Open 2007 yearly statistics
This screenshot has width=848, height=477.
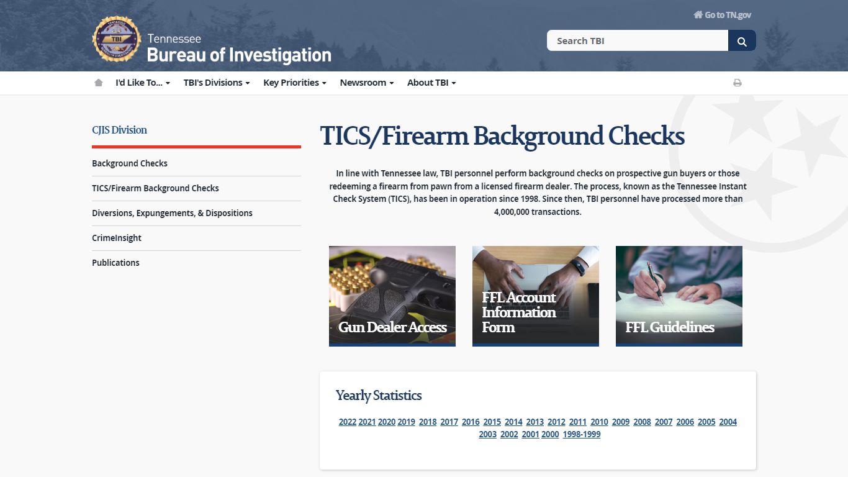tap(664, 422)
